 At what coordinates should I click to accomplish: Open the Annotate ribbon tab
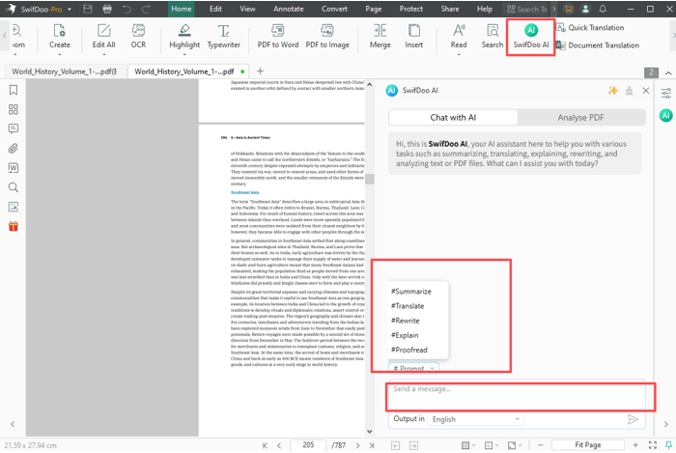289,9
